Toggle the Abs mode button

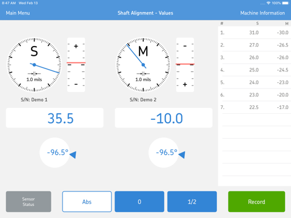pos(87,202)
